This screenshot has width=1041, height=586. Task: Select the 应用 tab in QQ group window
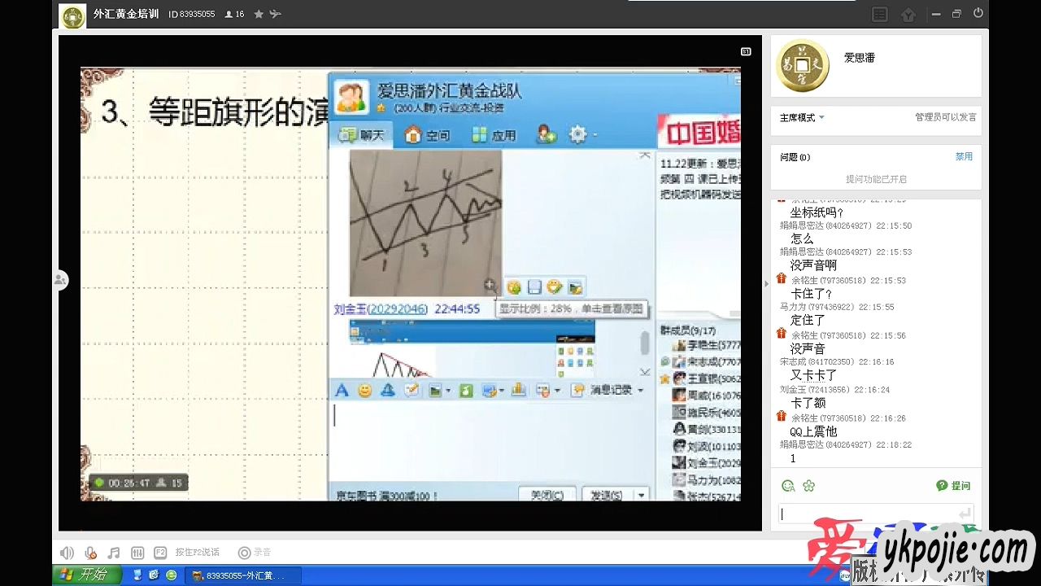click(494, 135)
